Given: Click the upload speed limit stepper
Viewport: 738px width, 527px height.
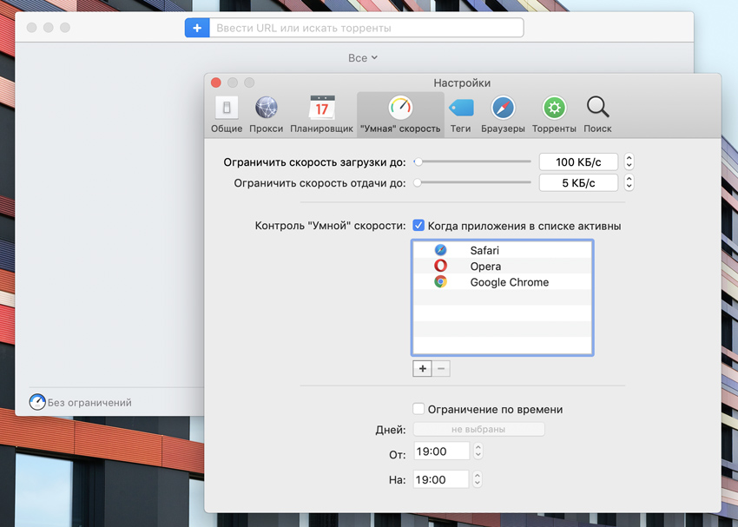Looking at the screenshot, I should point(629,182).
